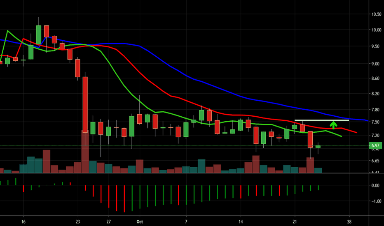
Task: Click the 7.20 price axis label
Action: pos(376,135)
